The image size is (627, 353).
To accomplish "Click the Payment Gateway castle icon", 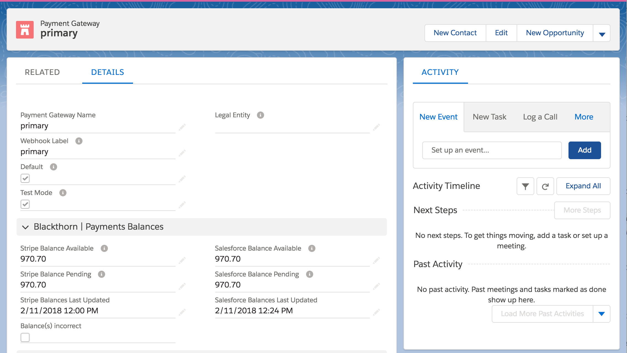I will pos(25,30).
